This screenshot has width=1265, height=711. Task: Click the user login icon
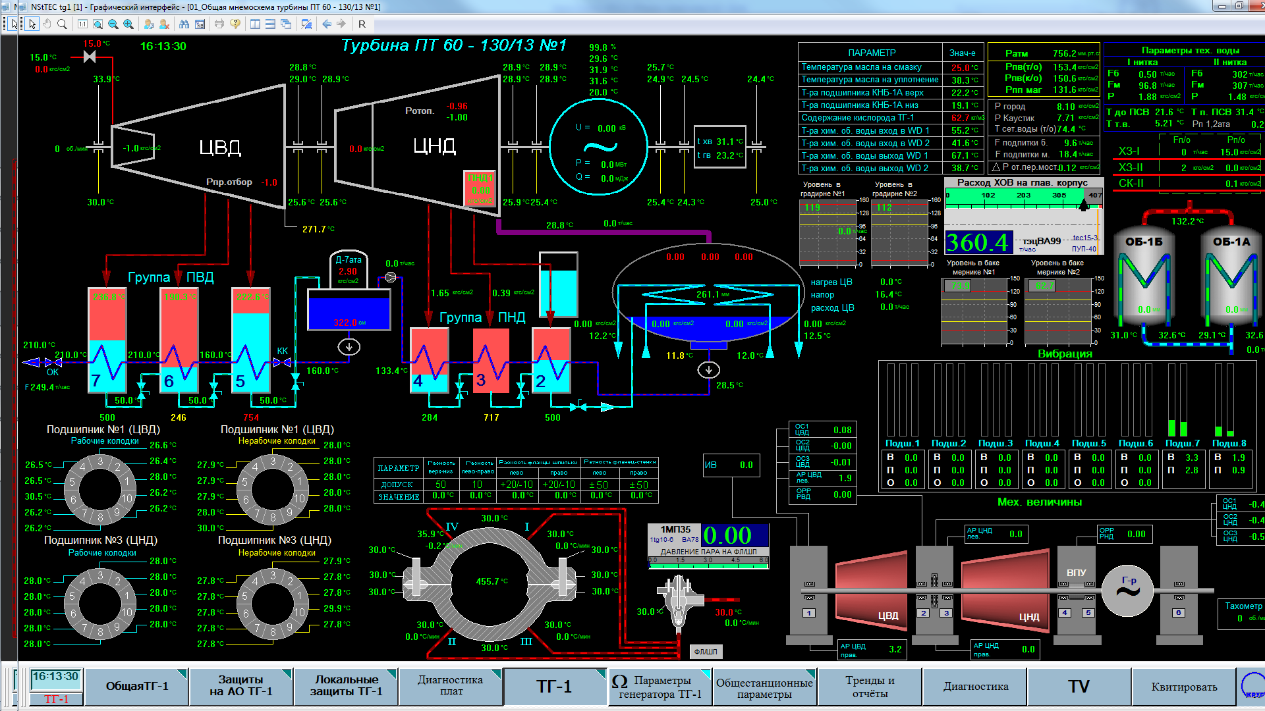(149, 24)
